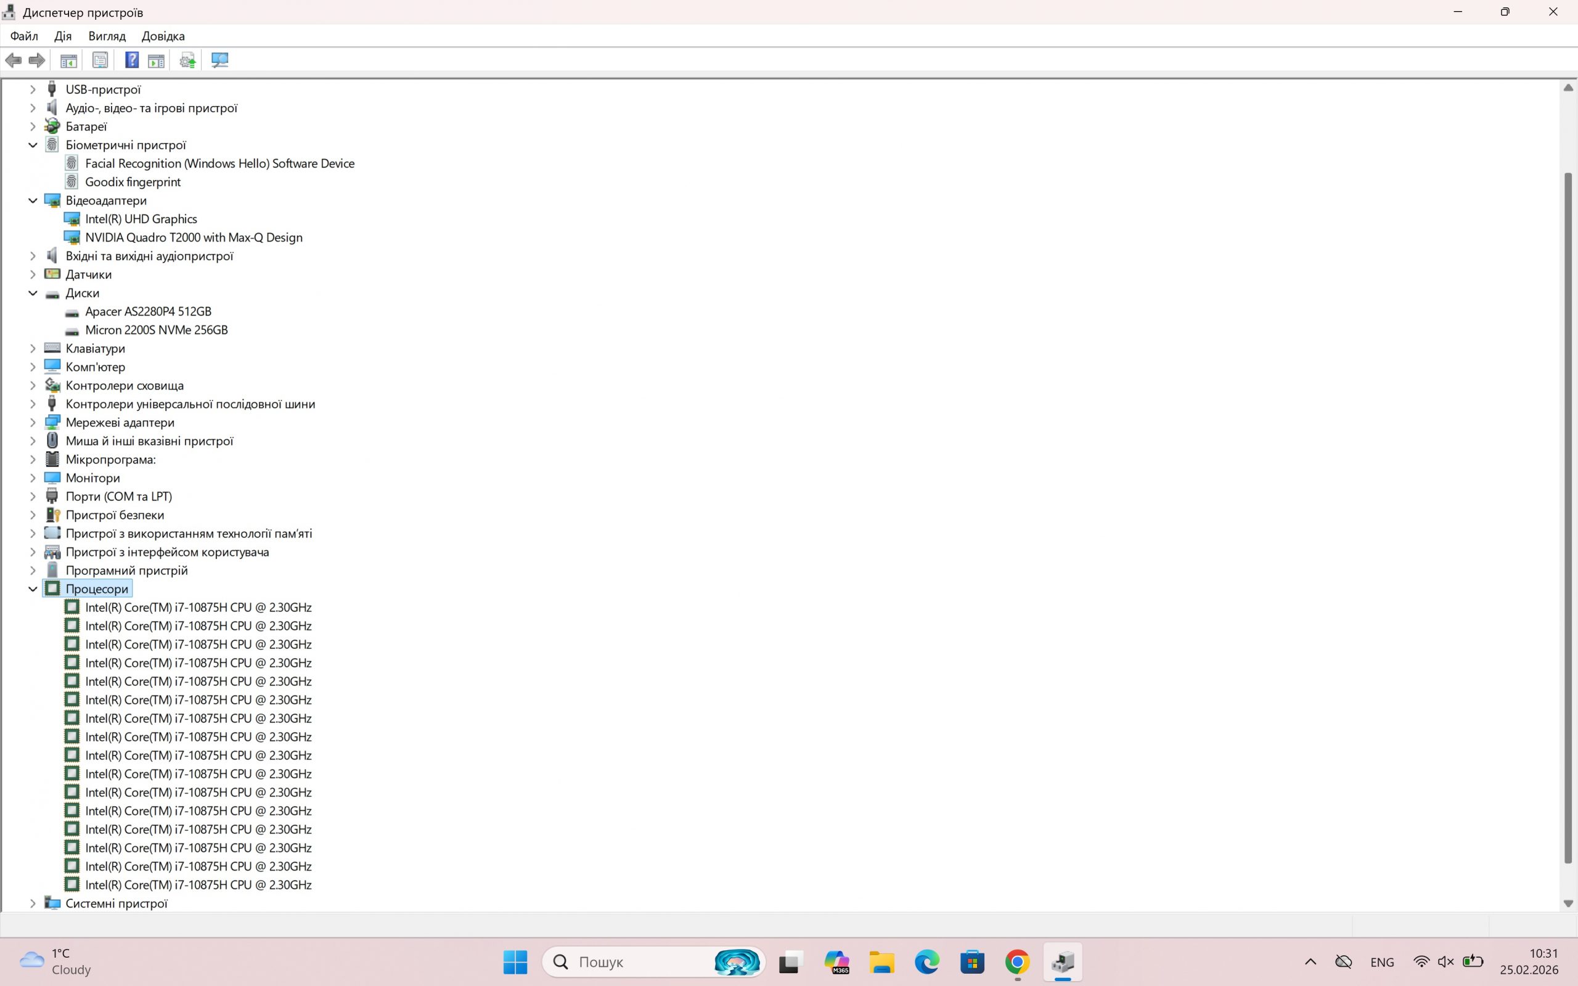1578x986 pixels.
Task: Open the Properties toolbar icon
Action: (x=100, y=60)
